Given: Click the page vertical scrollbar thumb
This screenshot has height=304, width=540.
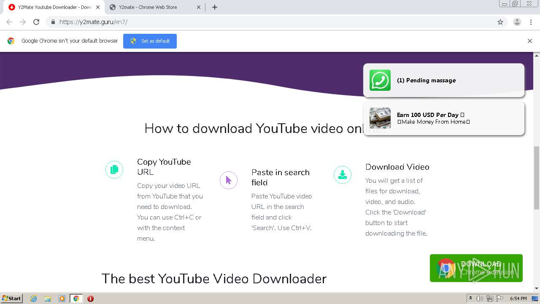Looking at the screenshot, I should (x=537, y=178).
